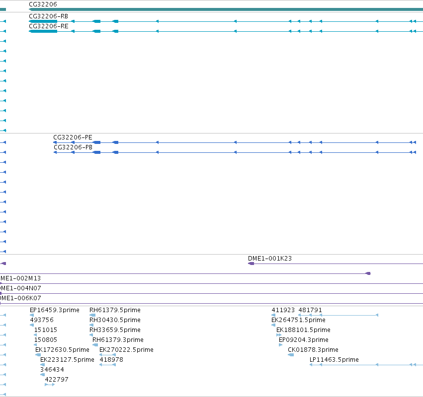Click the DME1-002M13 clone line
The height and width of the screenshot is (397, 423).
(212, 284)
